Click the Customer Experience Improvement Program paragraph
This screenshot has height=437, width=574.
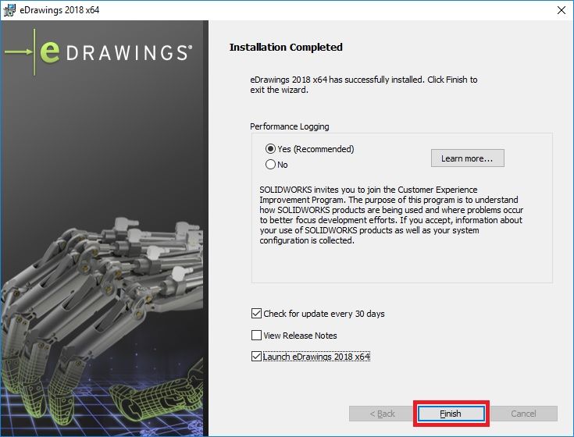click(x=391, y=215)
